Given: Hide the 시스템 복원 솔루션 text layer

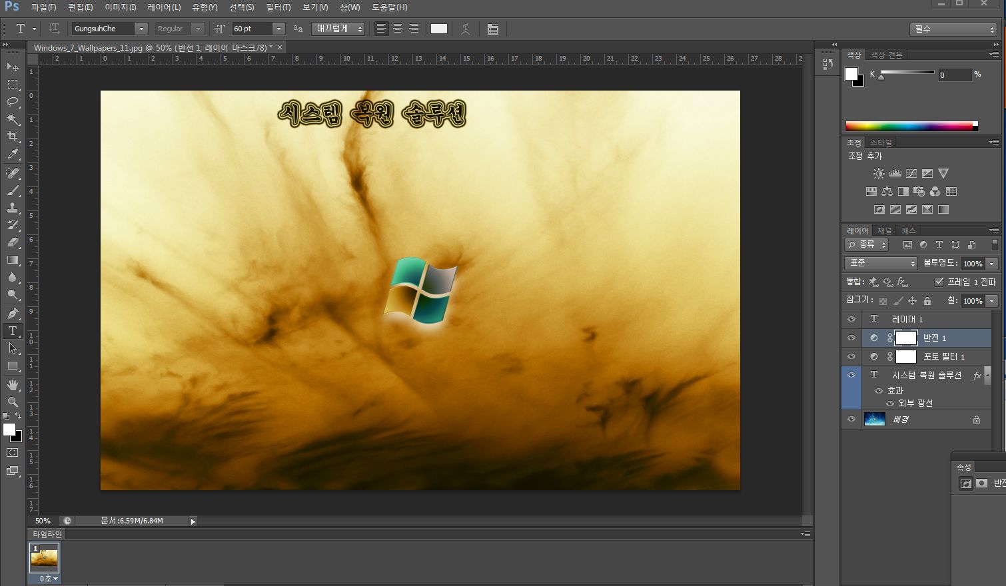Looking at the screenshot, I should pos(851,375).
